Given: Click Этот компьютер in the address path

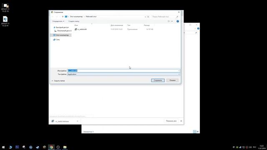Looking at the screenshot, I should [x=76, y=17].
